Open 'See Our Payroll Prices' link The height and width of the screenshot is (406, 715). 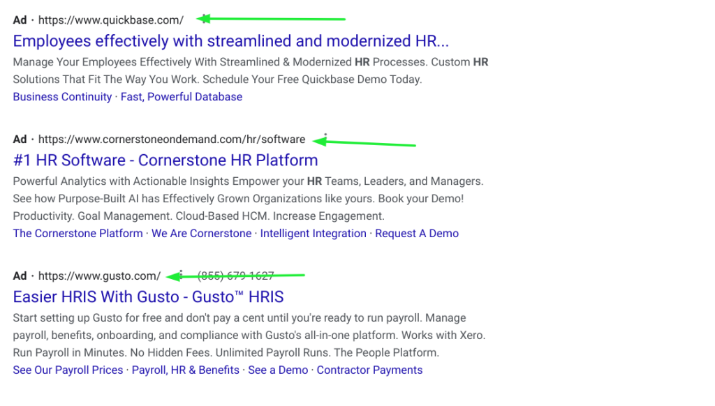click(x=68, y=370)
